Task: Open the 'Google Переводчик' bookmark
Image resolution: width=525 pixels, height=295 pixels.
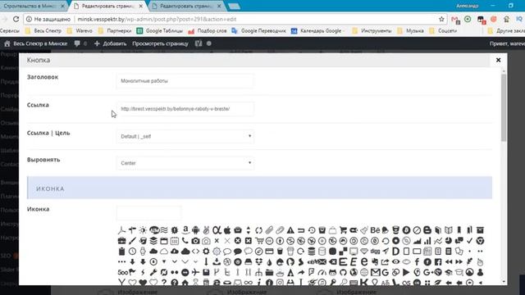Action: click(x=258, y=31)
